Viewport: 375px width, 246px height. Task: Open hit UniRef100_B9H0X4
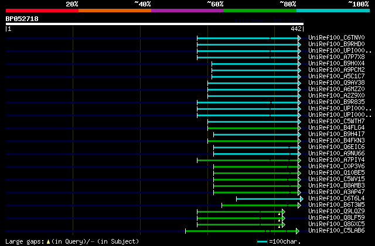click(336, 64)
